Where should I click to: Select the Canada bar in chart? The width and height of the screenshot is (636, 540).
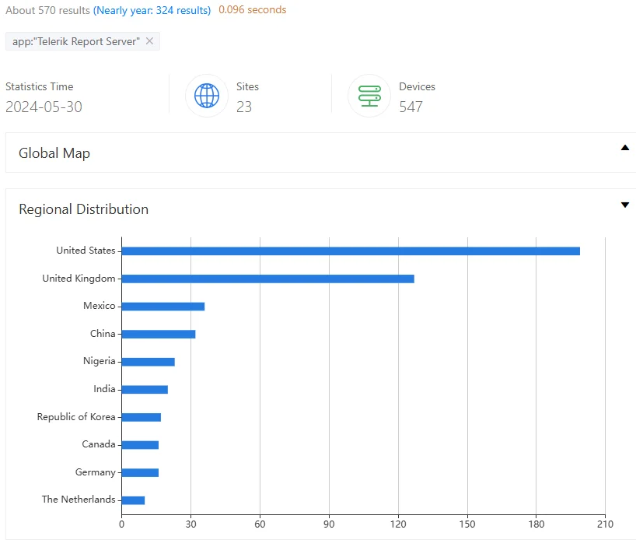pos(141,444)
